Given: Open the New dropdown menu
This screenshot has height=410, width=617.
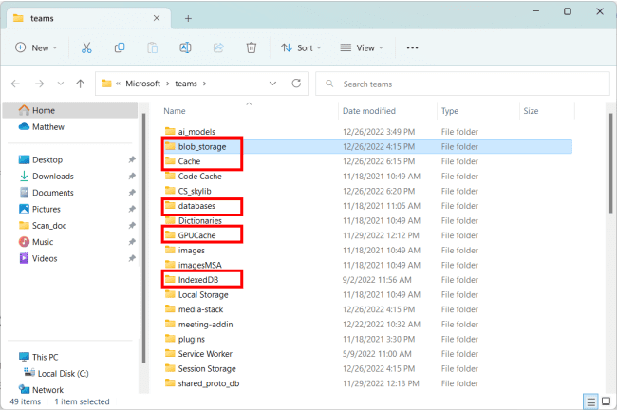Looking at the screenshot, I should pyautogui.click(x=37, y=47).
